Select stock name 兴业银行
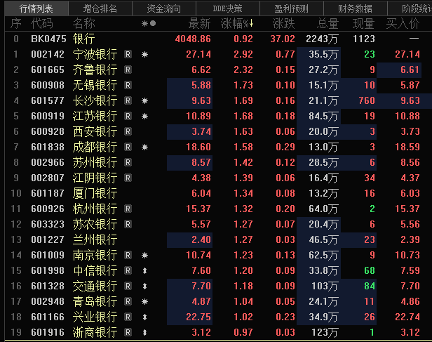The width and height of the screenshot is (432, 342). point(95,317)
